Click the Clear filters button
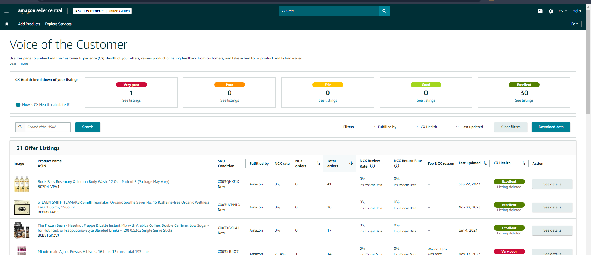This screenshot has height=255, width=591. [x=511, y=127]
